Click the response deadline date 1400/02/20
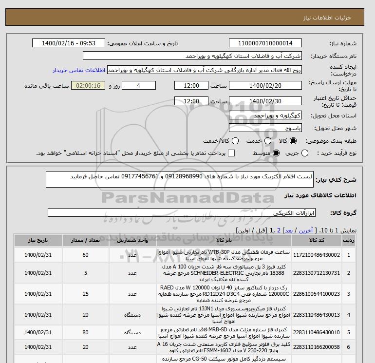375x363 pixels. point(265,85)
